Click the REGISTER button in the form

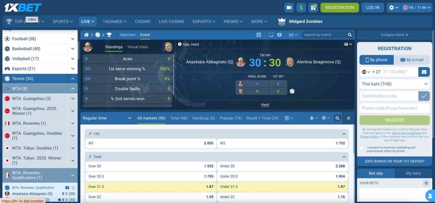394,120
